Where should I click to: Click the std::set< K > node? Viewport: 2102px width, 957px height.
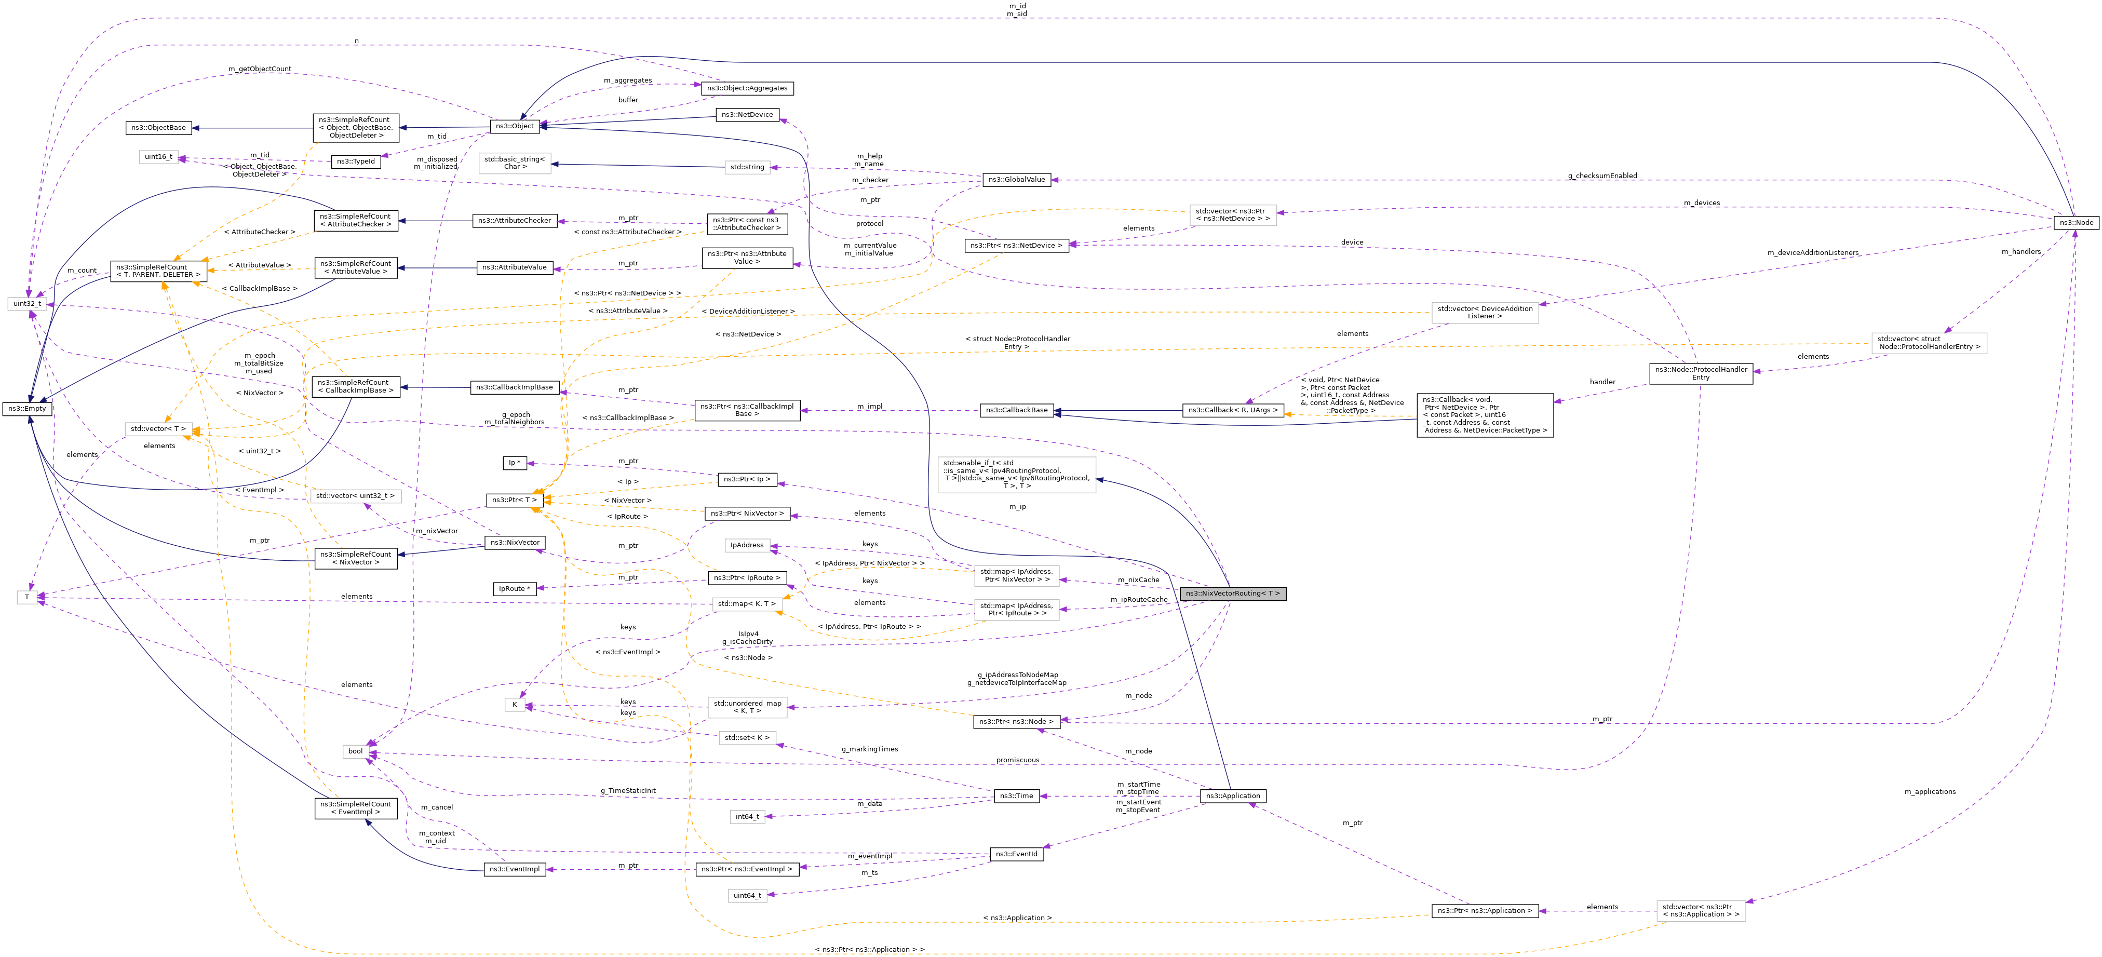pyautogui.click(x=747, y=737)
